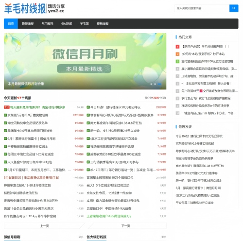The image size is (243, 241).
Task: Open 灵犀新口令! 中国移动 article
Action: (x=109, y=208)
